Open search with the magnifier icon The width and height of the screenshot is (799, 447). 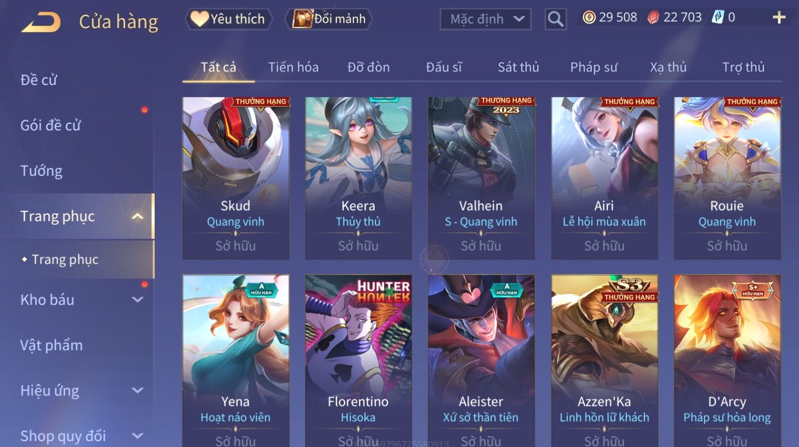555,19
